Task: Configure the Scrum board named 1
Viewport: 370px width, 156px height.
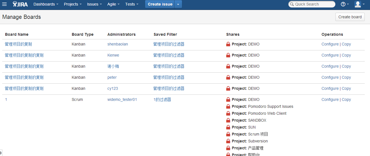Action: click(330, 99)
